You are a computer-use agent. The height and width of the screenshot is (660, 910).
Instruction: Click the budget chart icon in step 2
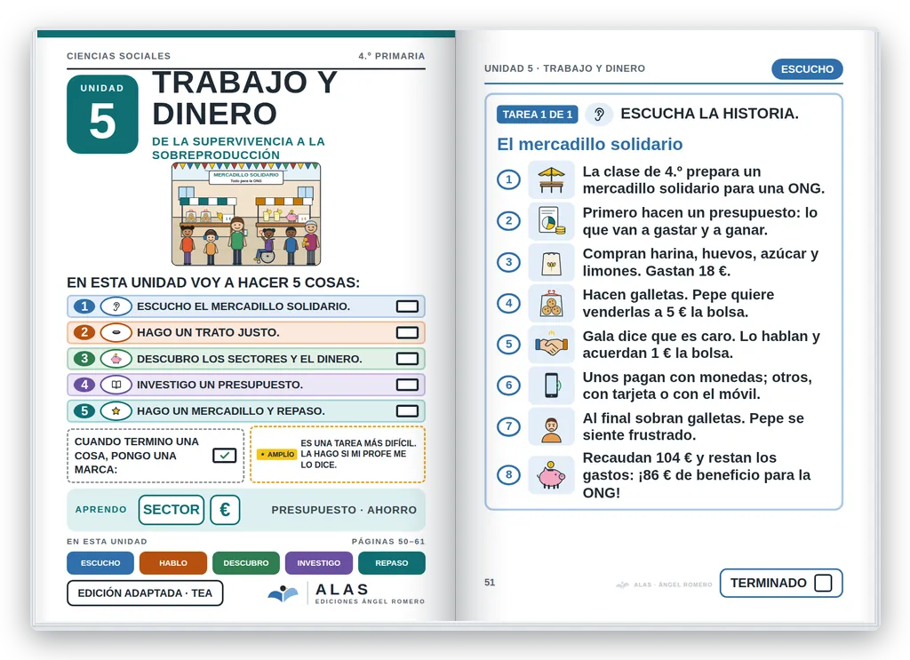pos(551,221)
